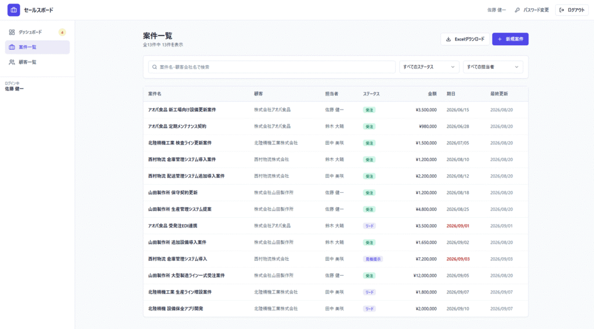Click the 案件一覧 briefcase icon in sidebar
Viewport: 594px width, 329px height.
tap(12, 47)
